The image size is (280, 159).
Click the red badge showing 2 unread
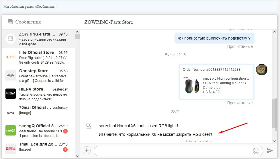click(65, 131)
